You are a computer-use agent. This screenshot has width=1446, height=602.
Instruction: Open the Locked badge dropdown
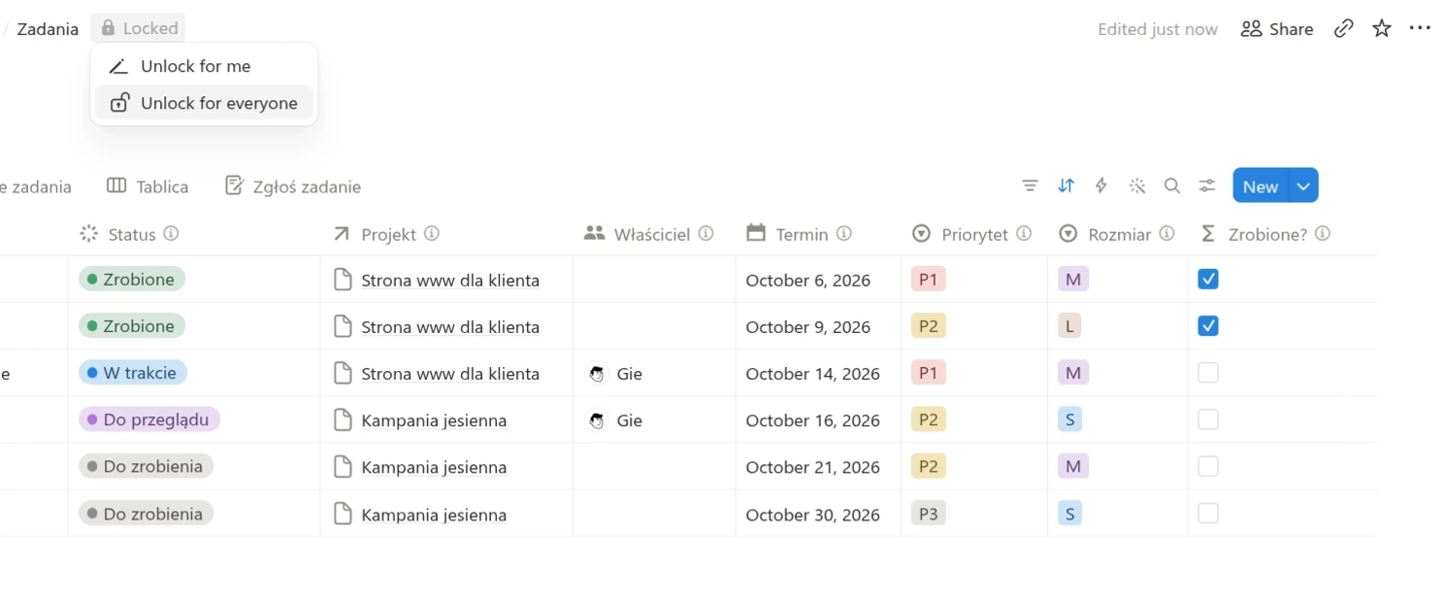[139, 28]
